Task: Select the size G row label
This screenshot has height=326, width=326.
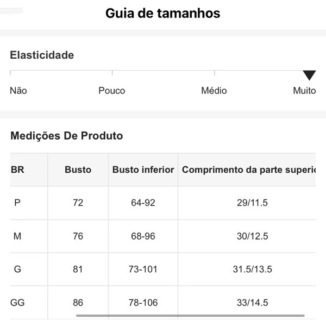Action: pyautogui.click(x=17, y=269)
